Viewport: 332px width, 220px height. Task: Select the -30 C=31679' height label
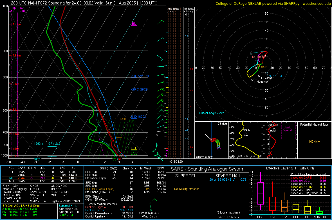click(140, 76)
